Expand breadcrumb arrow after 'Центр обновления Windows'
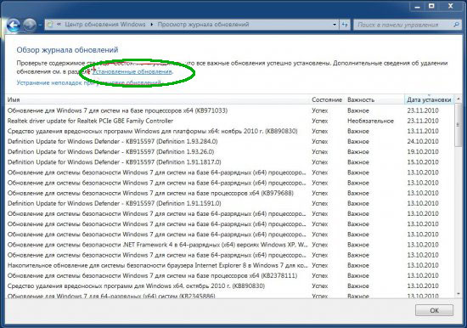Image resolution: width=467 pixels, height=328 pixels. pyautogui.click(x=152, y=25)
